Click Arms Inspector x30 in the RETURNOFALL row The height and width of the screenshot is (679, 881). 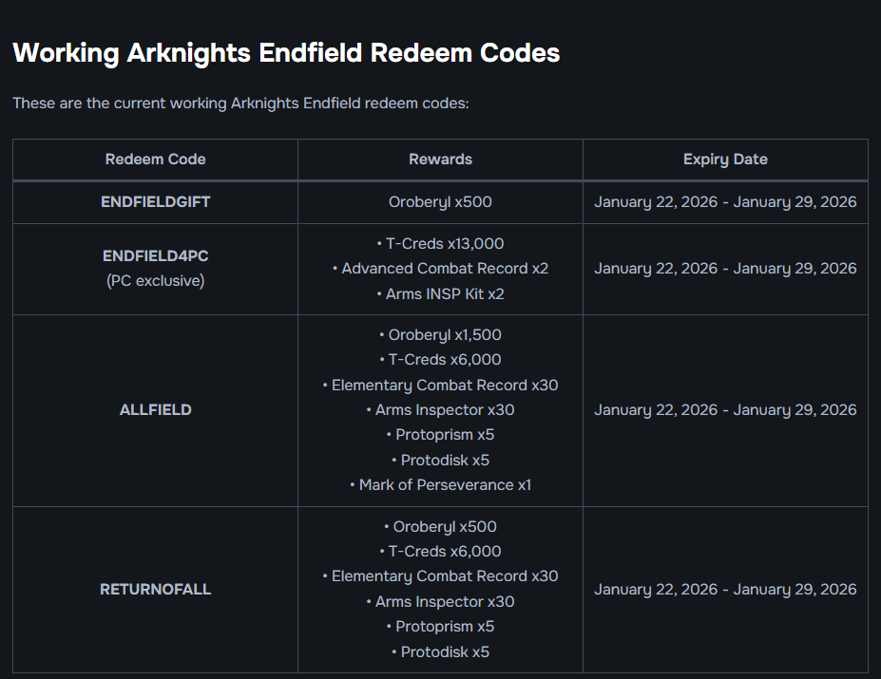point(440,602)
